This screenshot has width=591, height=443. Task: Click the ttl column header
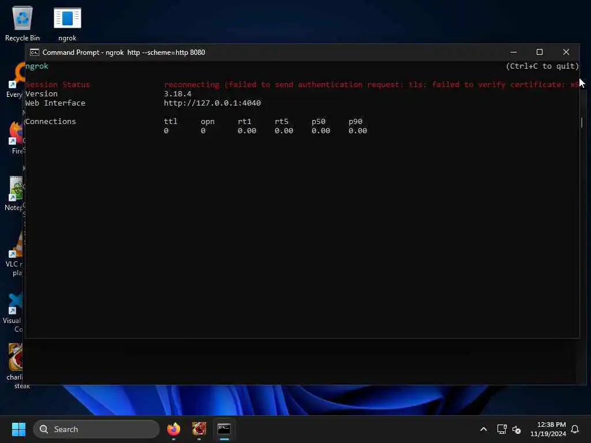tap(170, 121)
